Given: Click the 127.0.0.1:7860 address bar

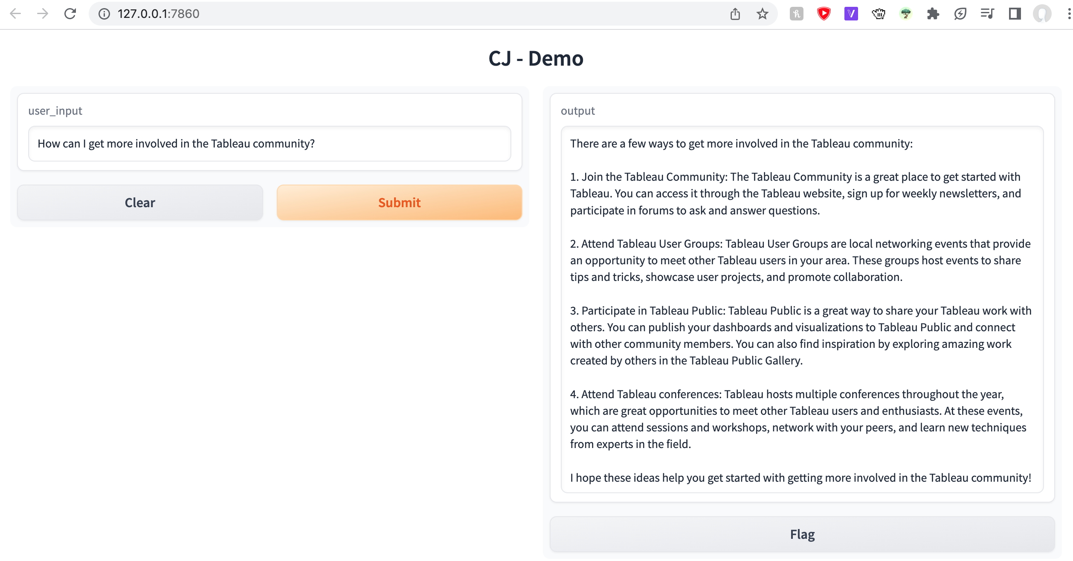Looking at the screenshot, I should coord(384,14).
